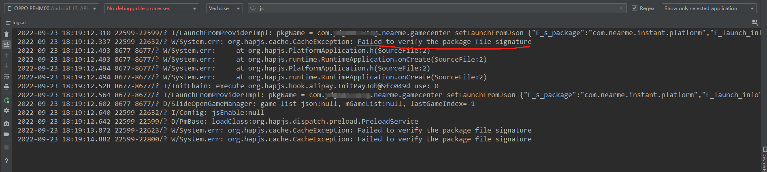The image size is (767, 172).
Task: Clear logcat with the trash icon
Action: click(x=6, y=34)
